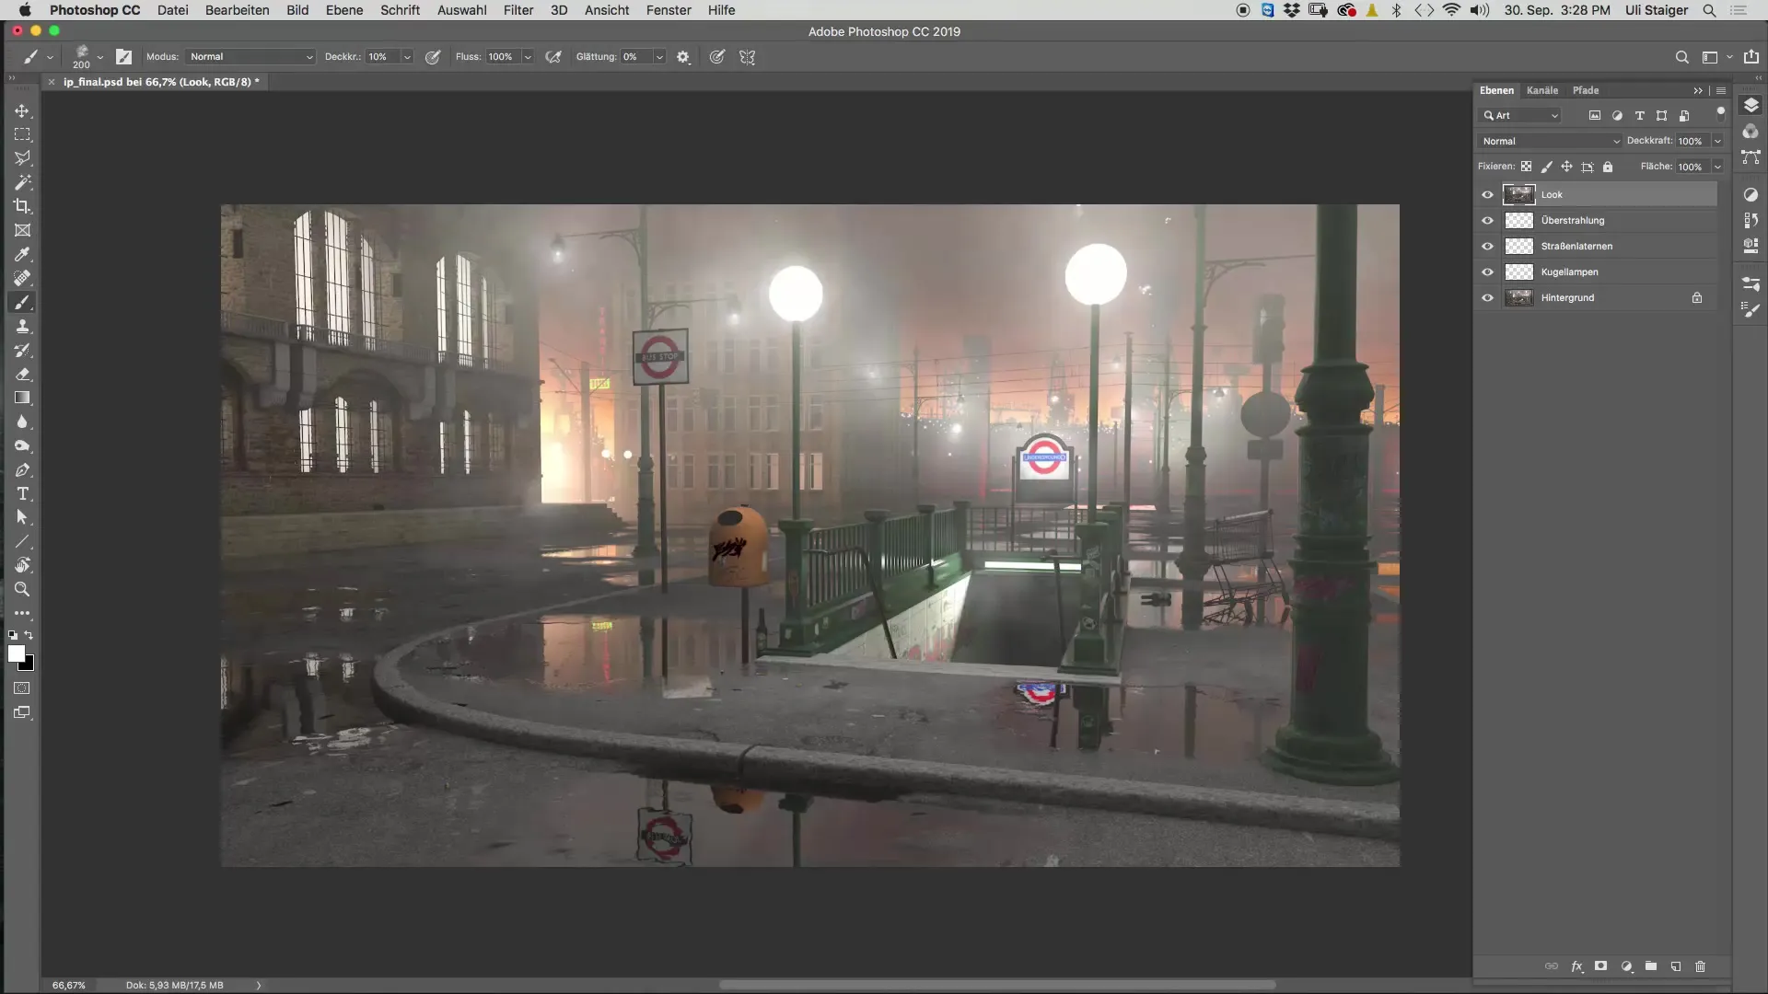The width and height of the screenshot is (1768, 994).
Task: Hide the Look layer
Action: point(1487,194)
